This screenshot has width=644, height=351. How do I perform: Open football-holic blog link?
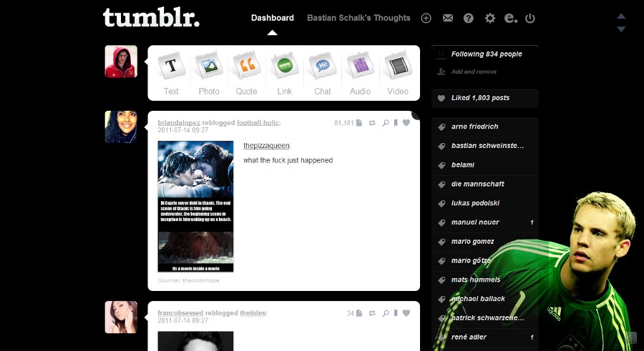coord(258,123)
